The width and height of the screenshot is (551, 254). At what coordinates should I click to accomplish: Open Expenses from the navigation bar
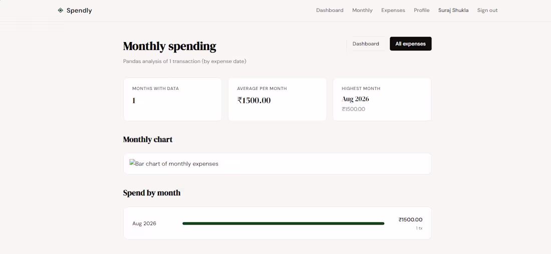coord(393,10)
